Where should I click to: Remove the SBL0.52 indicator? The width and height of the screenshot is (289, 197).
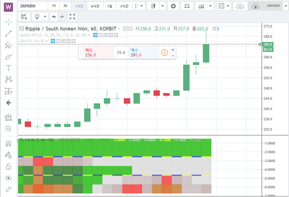(x=73, y=41)
